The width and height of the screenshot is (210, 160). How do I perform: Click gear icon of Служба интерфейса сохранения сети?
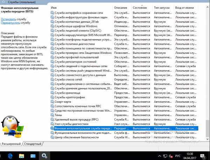pyautogui.click(x=52, y=13)
